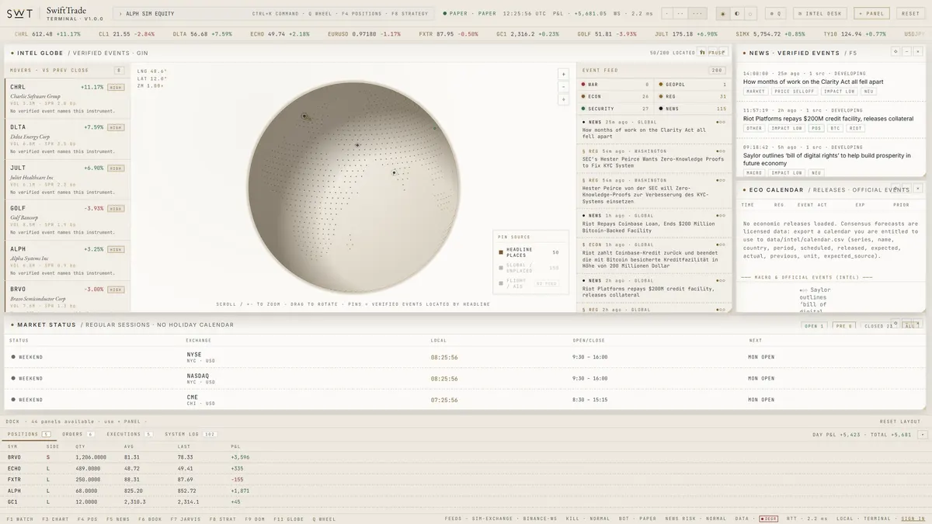Minimize the Eco Calendar panel
The width and height of the screenshot is (932, 524).
pyautogui.click(x=907, y=189)
